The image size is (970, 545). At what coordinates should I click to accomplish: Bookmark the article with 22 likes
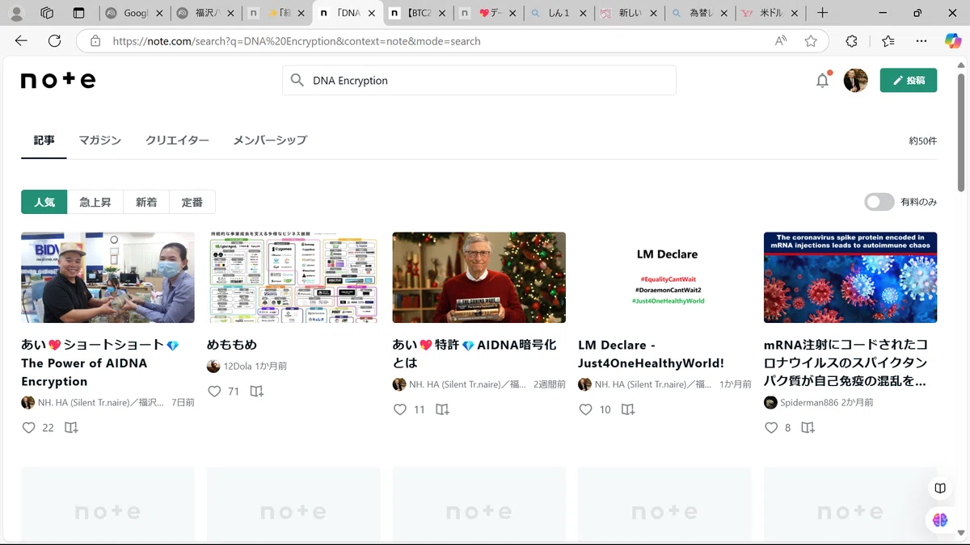pos(71,428)
